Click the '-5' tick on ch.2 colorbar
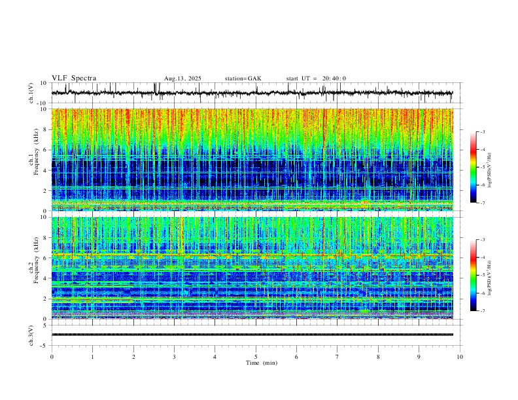 (x=483, y=275)
